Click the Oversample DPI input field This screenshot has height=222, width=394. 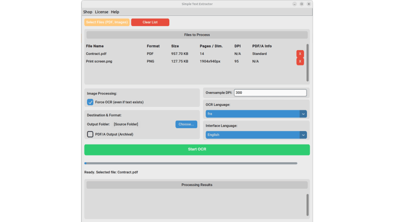270,92
